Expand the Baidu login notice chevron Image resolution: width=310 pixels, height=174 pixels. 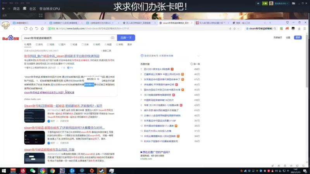pyautogui.click(x=198, y=56)
